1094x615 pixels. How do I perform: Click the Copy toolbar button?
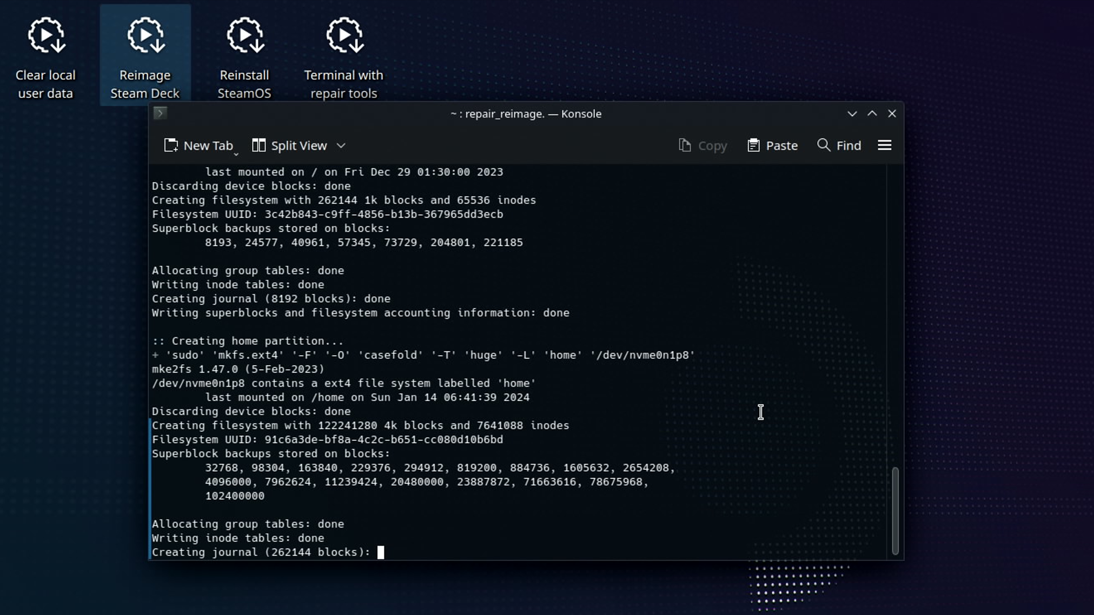703,145
